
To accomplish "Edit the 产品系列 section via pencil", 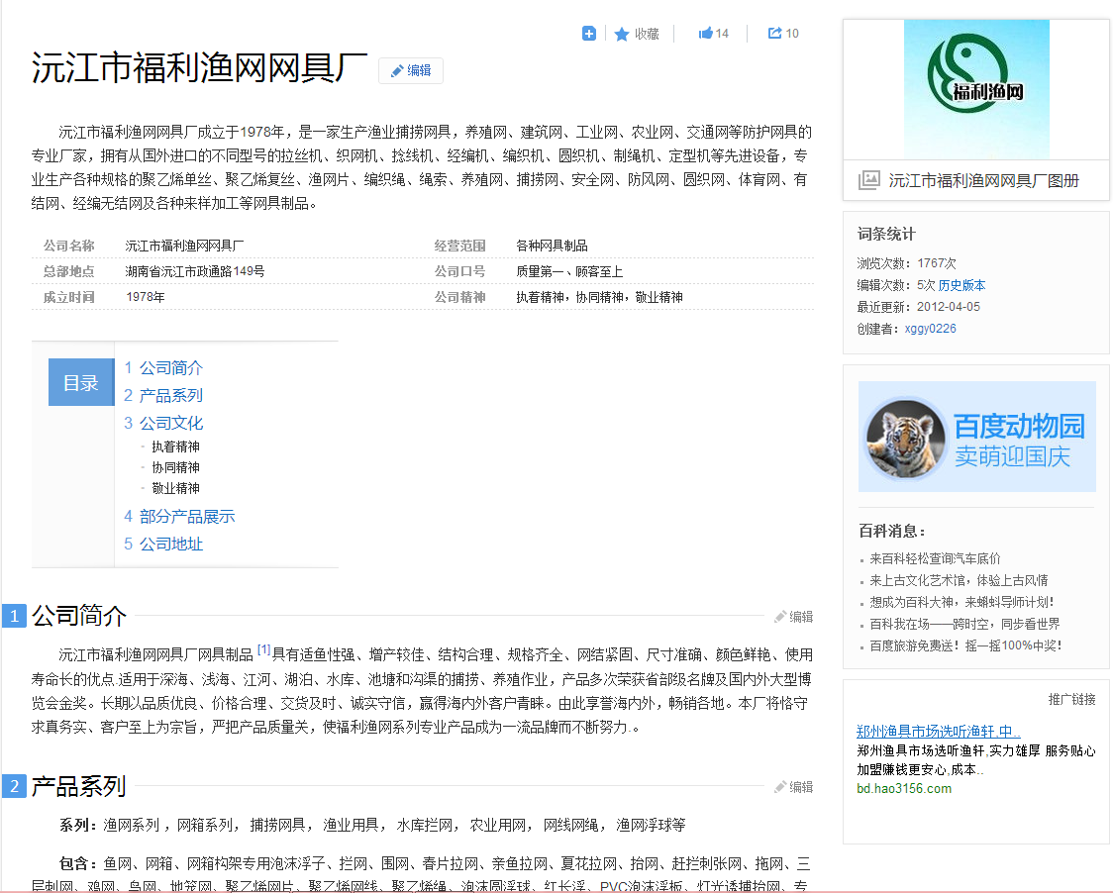I will tap(793, 786).
